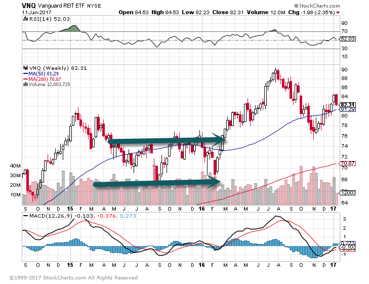Click the blue 0.273 MACD histogram legend value
The height and width of the screenshot is (284, 369).
[128, 216]
